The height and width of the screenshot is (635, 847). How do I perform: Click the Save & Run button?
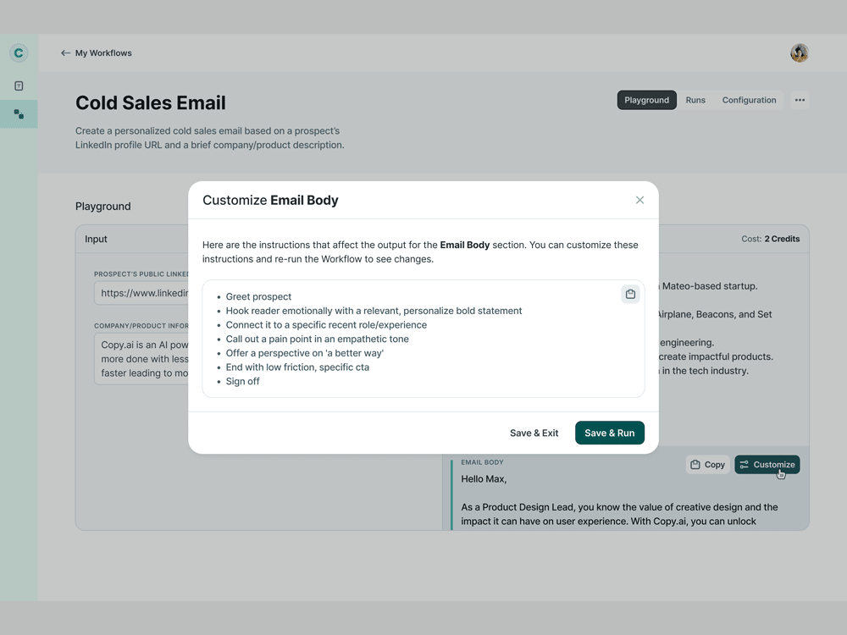click(609, 433)
